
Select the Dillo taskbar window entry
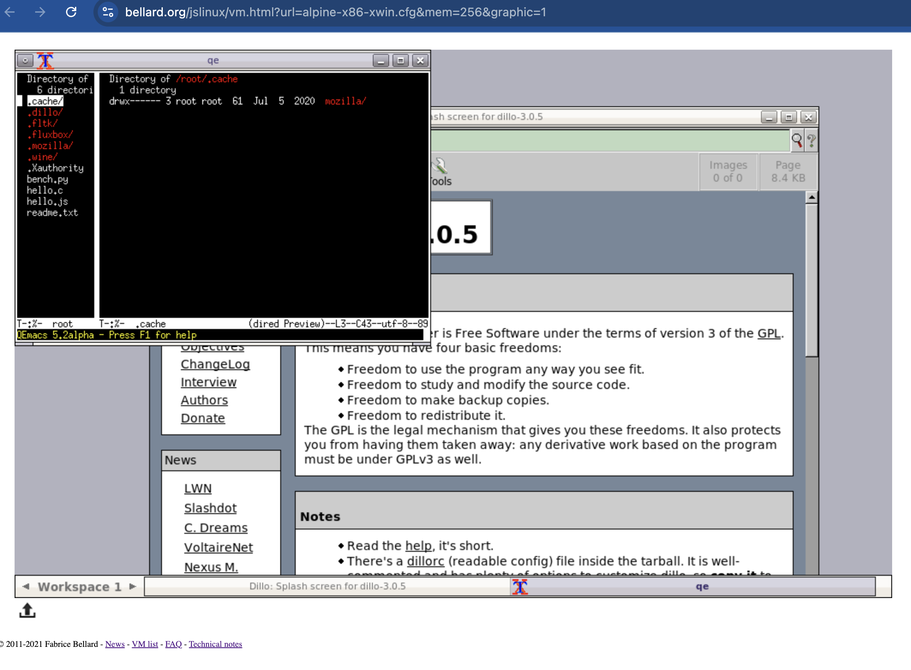click(x=327, y=586)
